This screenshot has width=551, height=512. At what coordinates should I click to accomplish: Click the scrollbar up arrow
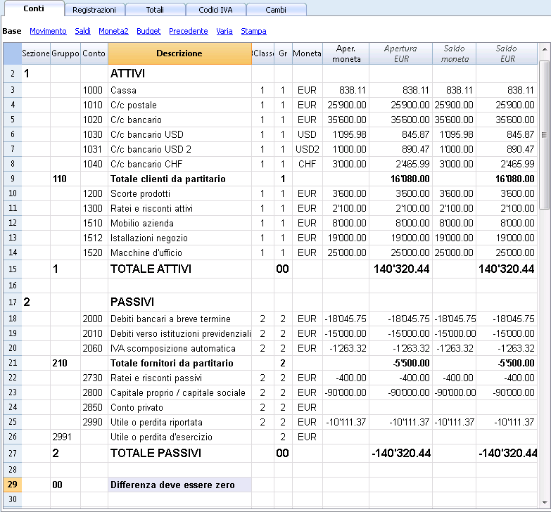click(x=545, y=49)
